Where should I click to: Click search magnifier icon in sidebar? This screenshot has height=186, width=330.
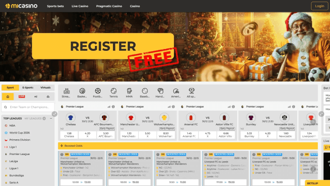tap(6, 107)
